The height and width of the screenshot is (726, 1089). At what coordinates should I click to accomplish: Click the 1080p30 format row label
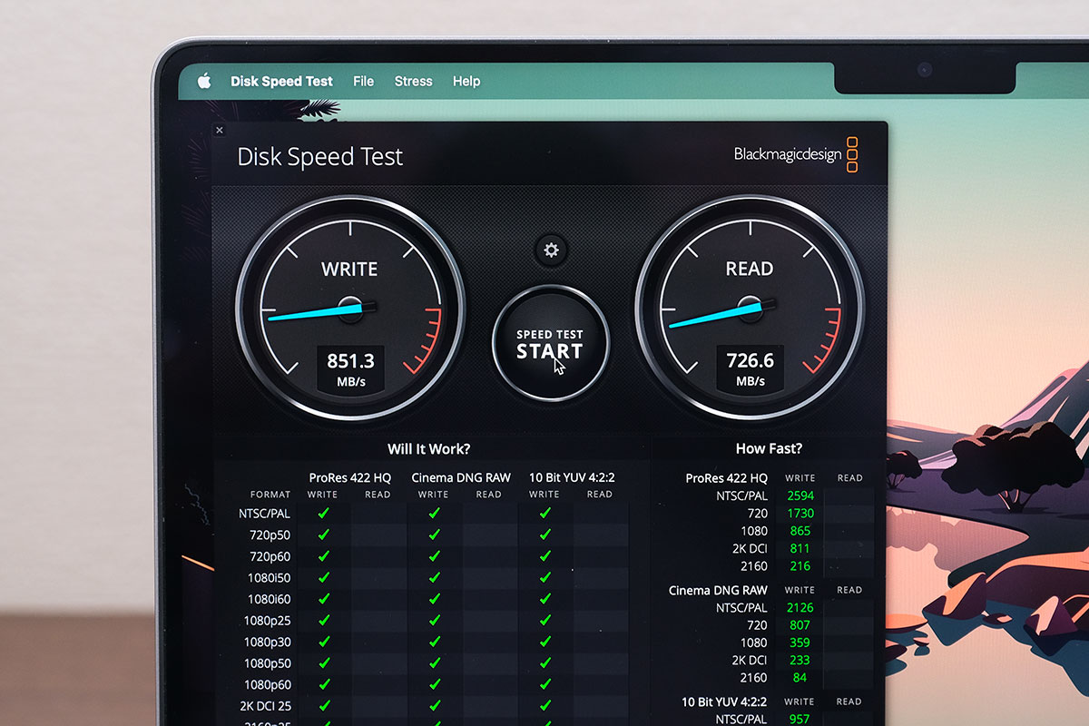(267, 642)
